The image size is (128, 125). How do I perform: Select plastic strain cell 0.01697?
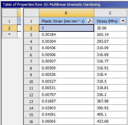(67, 101)
